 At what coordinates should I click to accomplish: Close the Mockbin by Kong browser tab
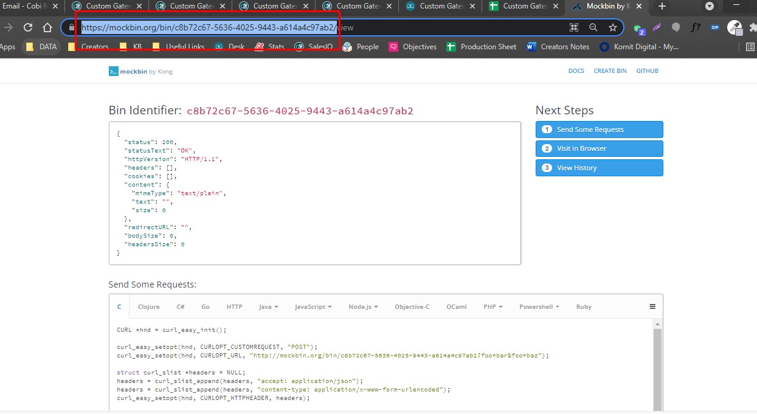[638, 6]
